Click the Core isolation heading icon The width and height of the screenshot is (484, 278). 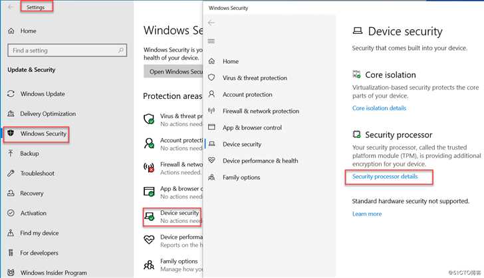(356, 74)
